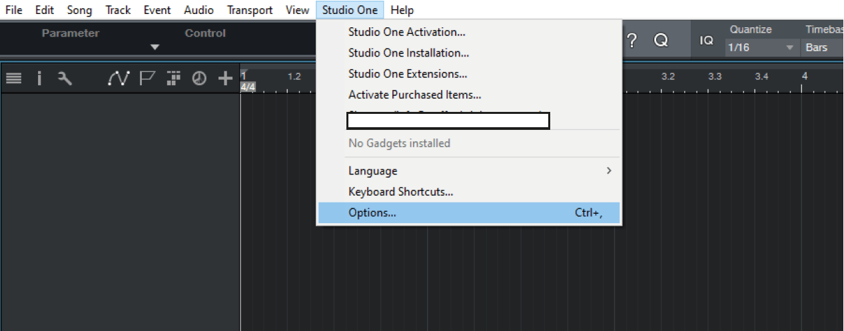Show automation with the curve icon
This screenshot has height=331, width=844.
118,79
